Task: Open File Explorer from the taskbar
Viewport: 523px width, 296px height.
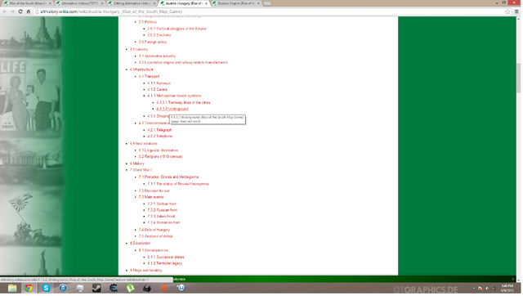Action: coord(12,288)
